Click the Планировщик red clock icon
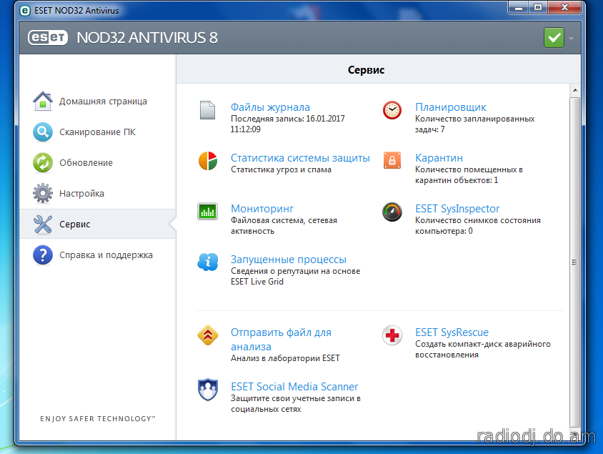603x454 pixels. click(x=392, y=110)
